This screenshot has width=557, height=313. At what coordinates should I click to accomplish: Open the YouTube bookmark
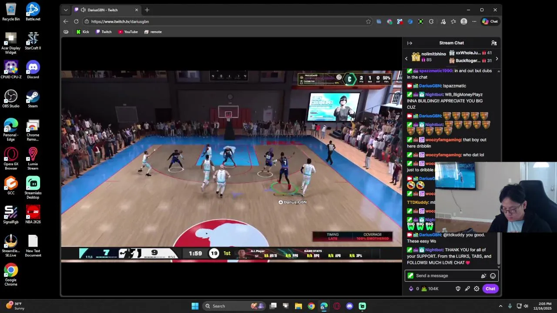pos(128,32)
